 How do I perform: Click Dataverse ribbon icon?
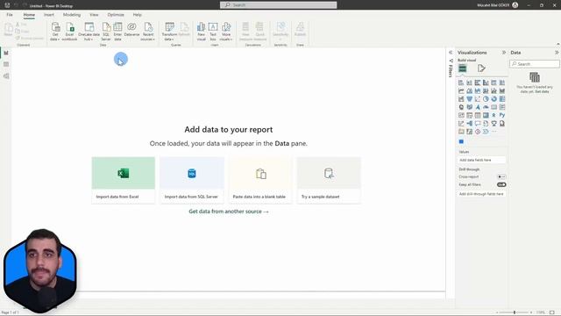click(x=131, y=29)
